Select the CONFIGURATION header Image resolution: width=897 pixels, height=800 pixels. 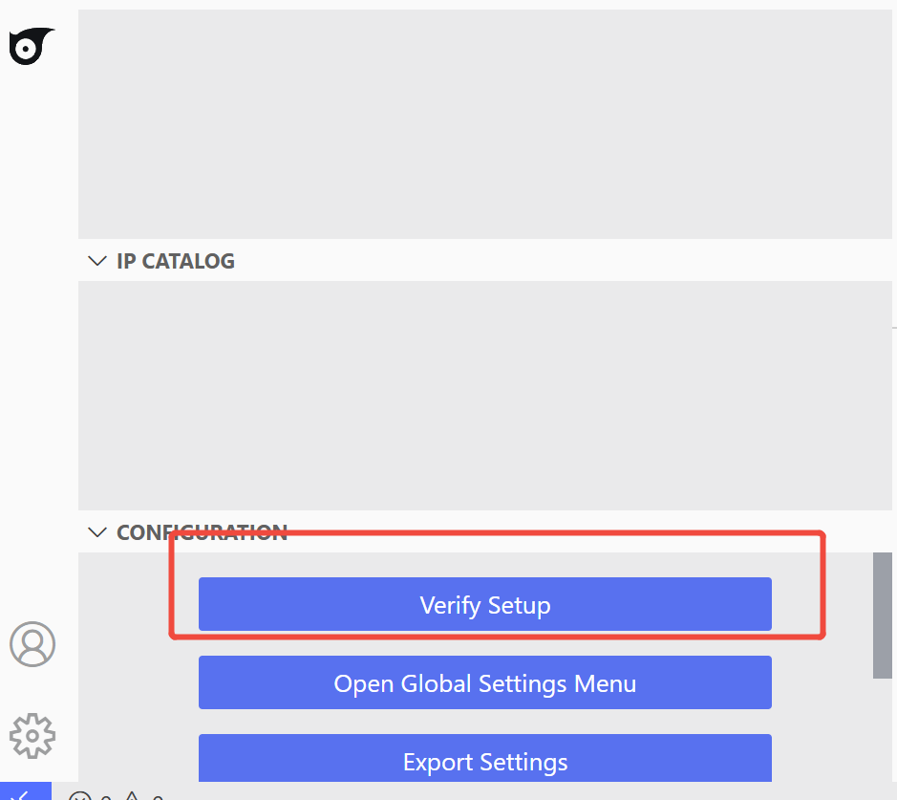click(x=201, y=532)
